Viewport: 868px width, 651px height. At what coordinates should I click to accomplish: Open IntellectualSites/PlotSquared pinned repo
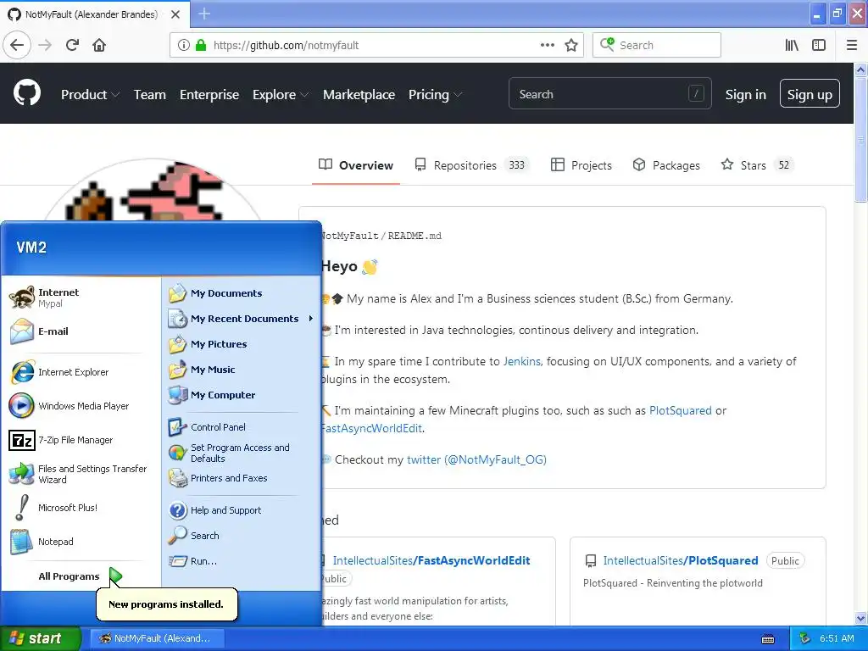(x=681, y=561)
